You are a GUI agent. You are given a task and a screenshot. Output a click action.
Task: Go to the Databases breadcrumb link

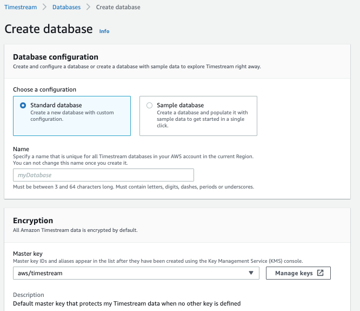click(66, 7)
